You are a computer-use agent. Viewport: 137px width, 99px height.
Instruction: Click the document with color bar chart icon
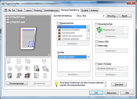(x=10, y=75)
